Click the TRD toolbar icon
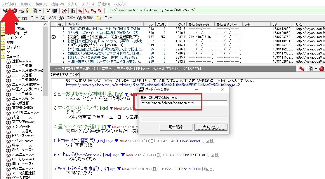The image size is (325, 179). pos(87,10)
